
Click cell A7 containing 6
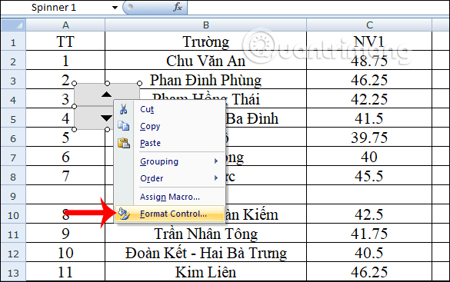point(65,156)
